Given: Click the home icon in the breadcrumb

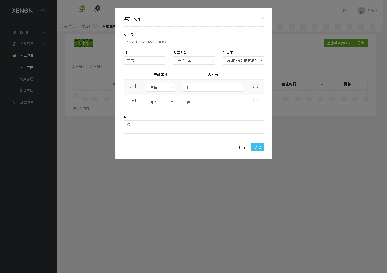Looking at the screenshot, I should pyautogui.click(x=65, y=26).
